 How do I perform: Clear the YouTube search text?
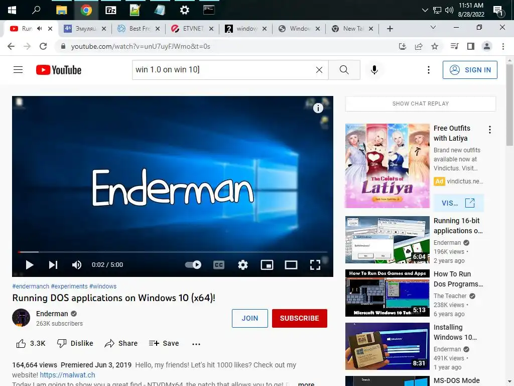pyautogui.click(x=319, y=70)
